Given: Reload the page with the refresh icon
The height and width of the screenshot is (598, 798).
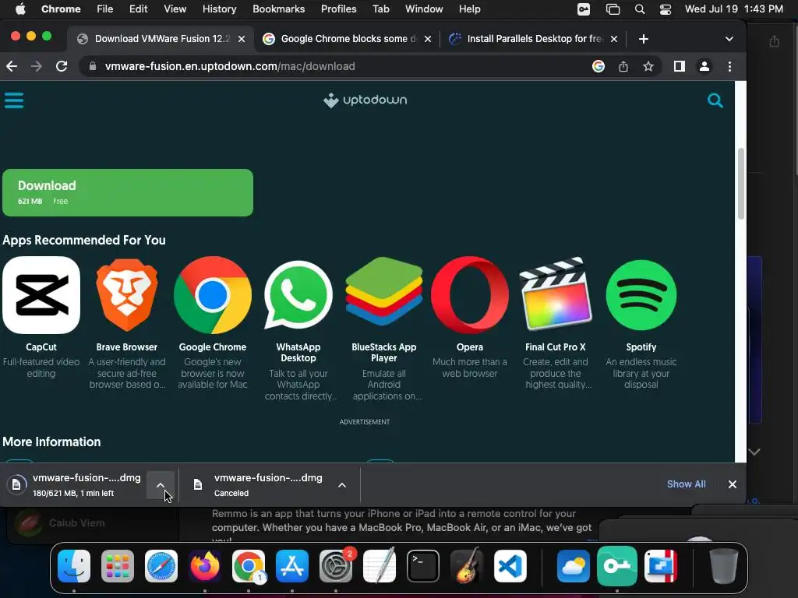Looking at the screenshot, I should click(62, 66).
